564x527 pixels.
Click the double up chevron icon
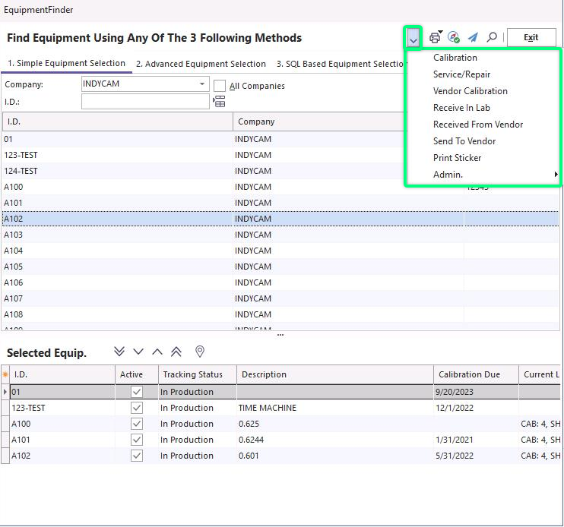[x=176, y=352]
